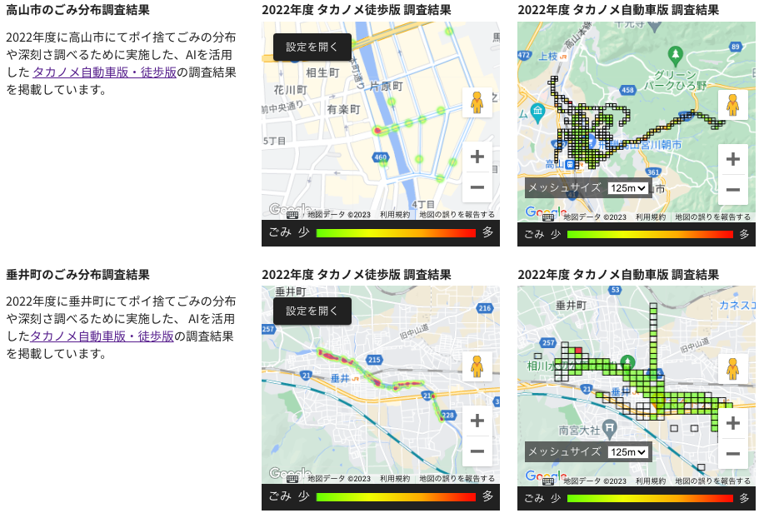Report map error on Tarui walking map
The width and height of the screenshot is (764, 523).
[x=457, y=479]
